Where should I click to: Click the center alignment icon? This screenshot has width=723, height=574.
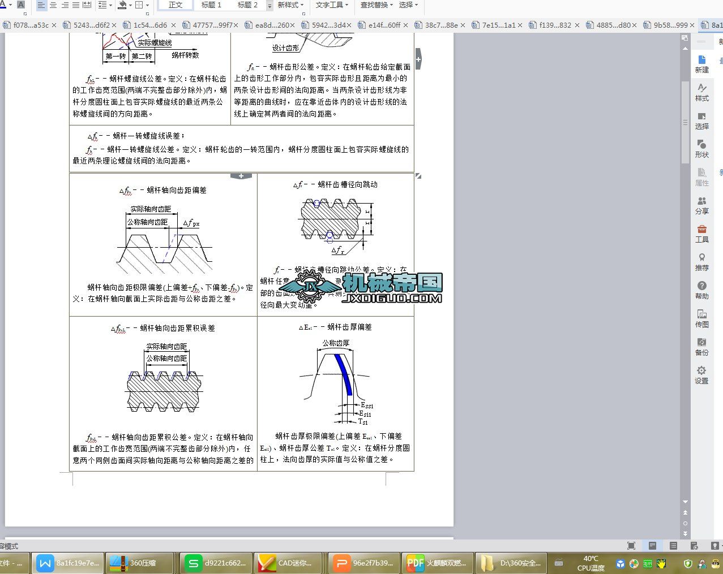(53, 5)
